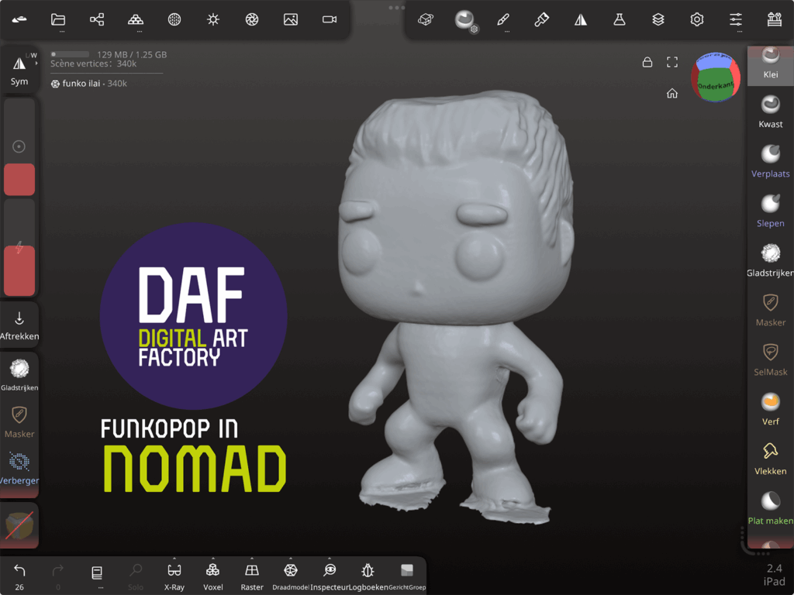794x595 pixels.
Task: Select the Plat maken flatten tool
Action: [771, 508]
